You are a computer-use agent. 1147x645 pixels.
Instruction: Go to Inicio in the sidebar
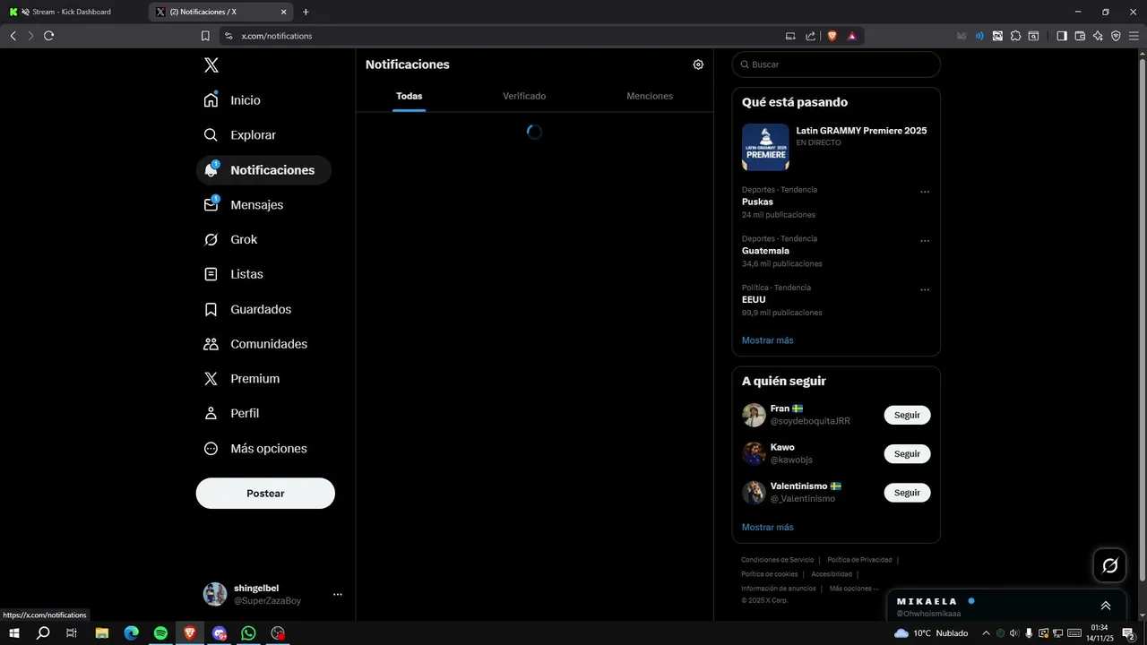tap(233, 100)
